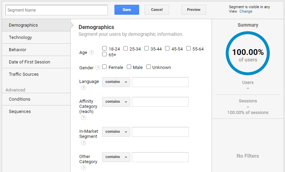Screen dimensions: 285x172
Task: Click the Other Category help icon
Action: click(83, 168)
